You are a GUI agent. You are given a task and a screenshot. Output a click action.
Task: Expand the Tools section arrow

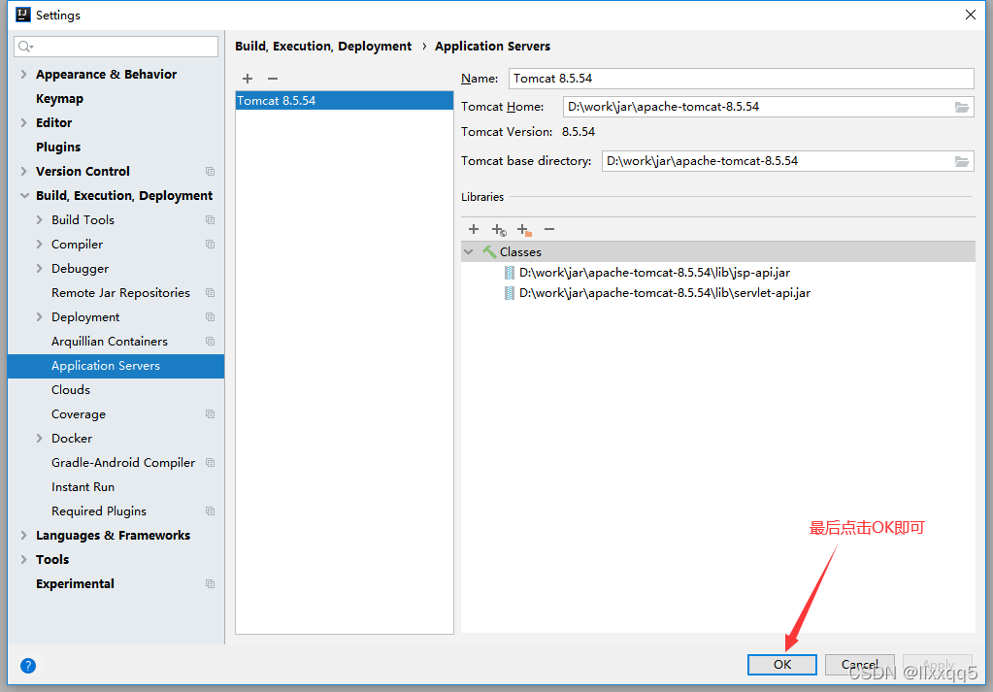coord(23,560)
